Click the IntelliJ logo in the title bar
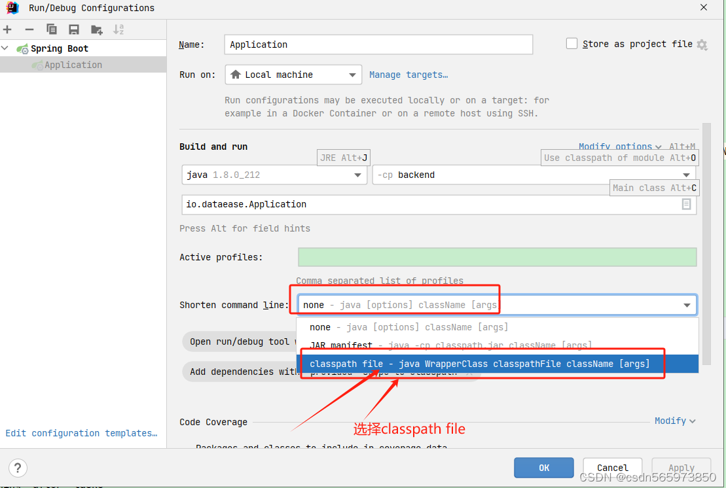The width and height of the screenshot is (726, 488). point(12,8)
